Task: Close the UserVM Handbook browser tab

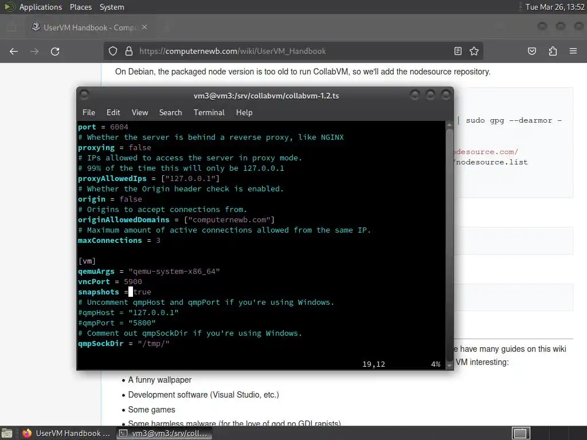Action: tap(144, 27)
